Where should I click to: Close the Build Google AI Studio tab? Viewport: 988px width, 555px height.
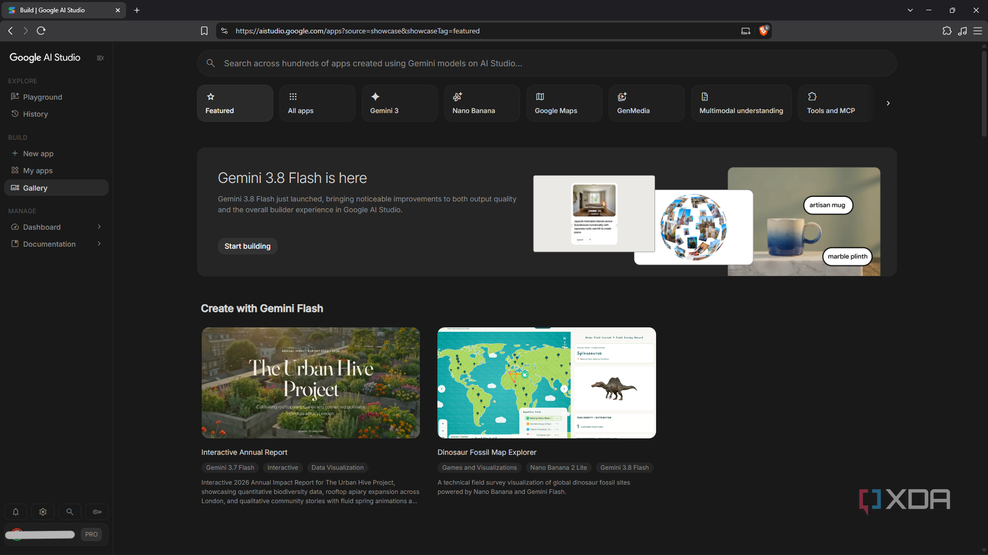point(117,10)
